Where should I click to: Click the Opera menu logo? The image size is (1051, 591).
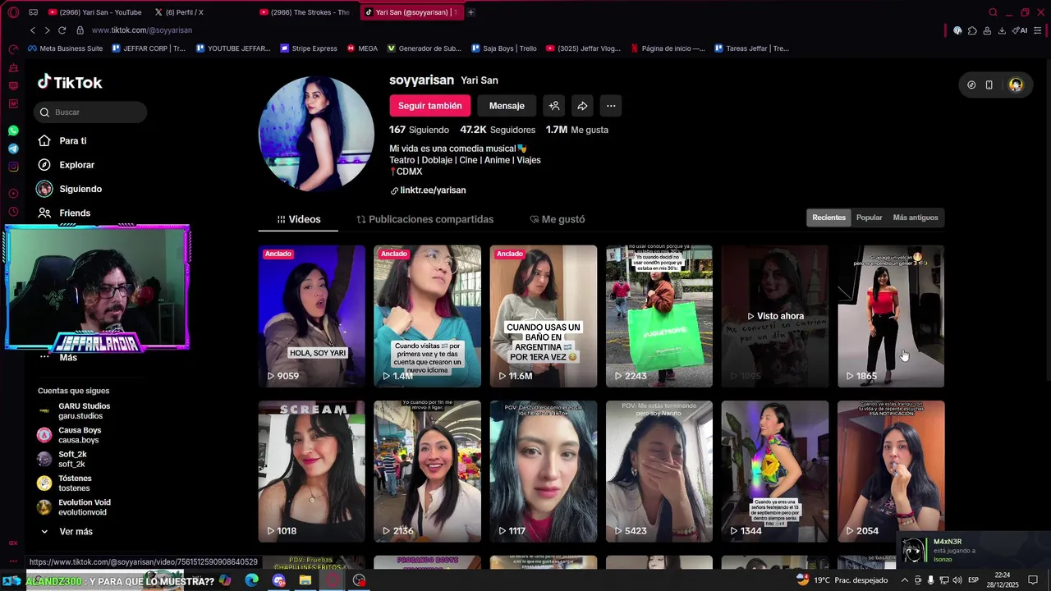[13, 12]
